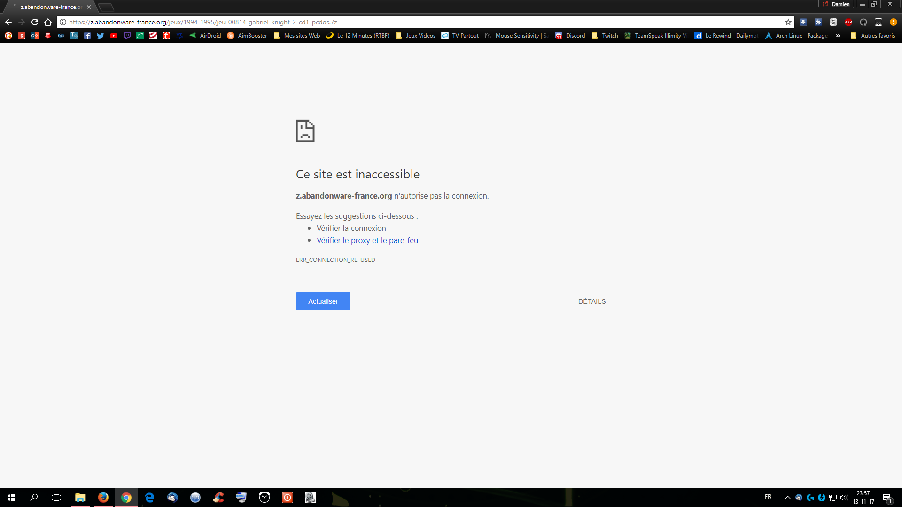Open the YouTube bookmark icon
The width and height of the screenshot is (902, 507).
(114, 36)
